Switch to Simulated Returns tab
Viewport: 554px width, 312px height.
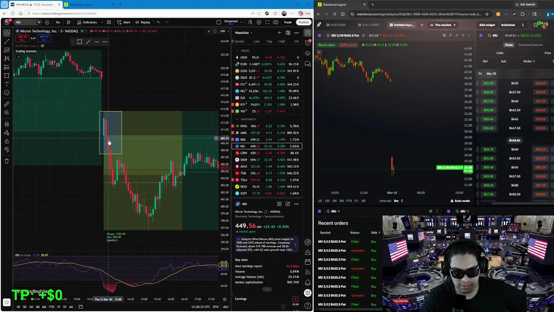[x=530, y=45]
